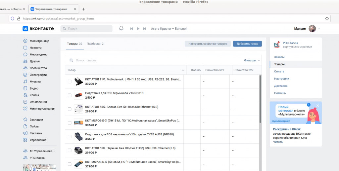Click the VKontakte logo icon
This screenshot has height=171, width=339.
click(25, 29)
